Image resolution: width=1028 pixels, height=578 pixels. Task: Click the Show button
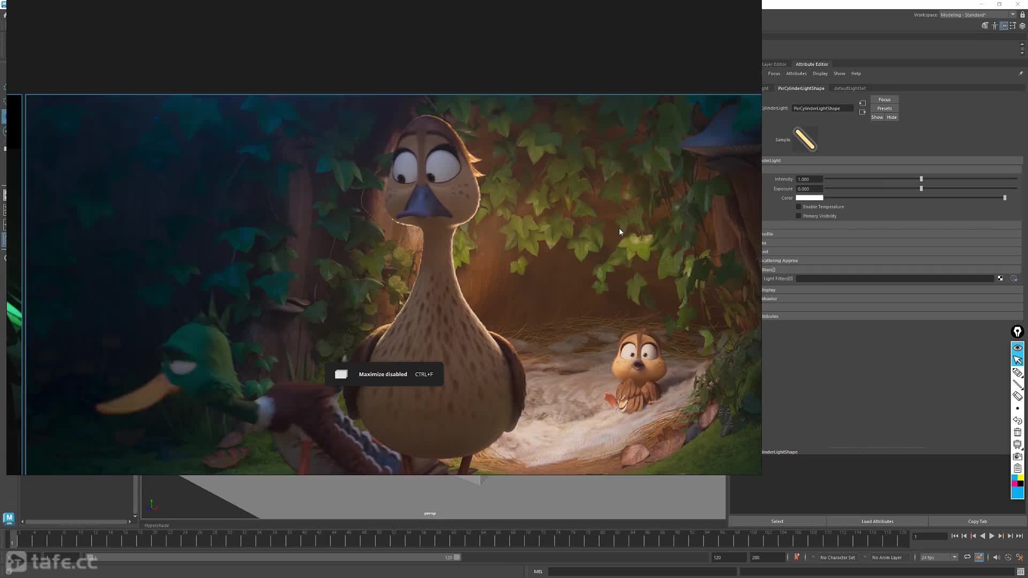tap(877, 117)
